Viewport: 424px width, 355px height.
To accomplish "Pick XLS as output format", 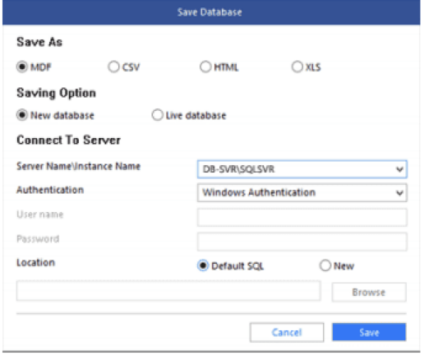I will click(x=297, y=67).
